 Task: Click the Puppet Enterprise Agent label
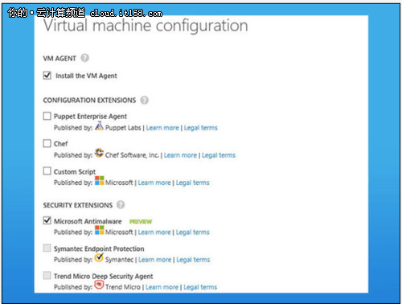90,117
